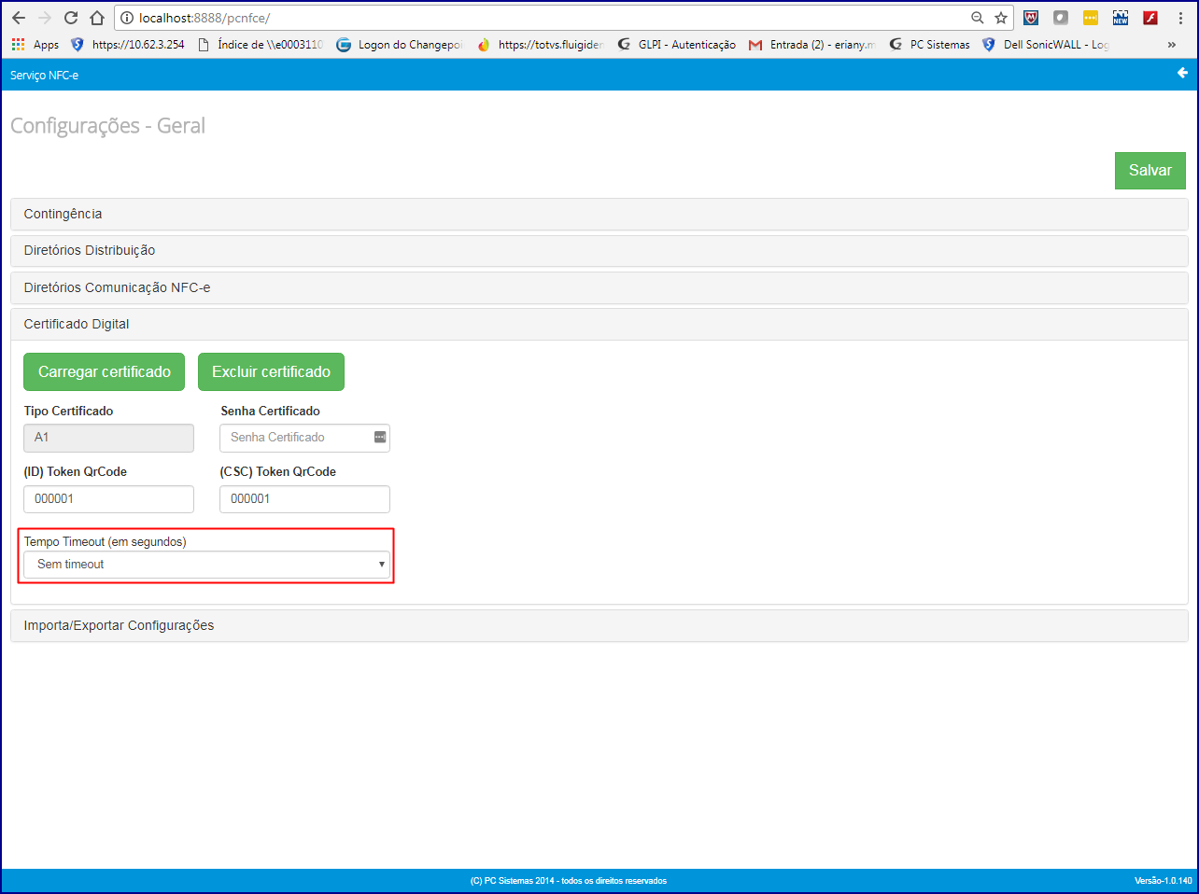Click the (ID) Token QrCode field
The height and width of the screenshot is (894, 1199).
[108, 499]
